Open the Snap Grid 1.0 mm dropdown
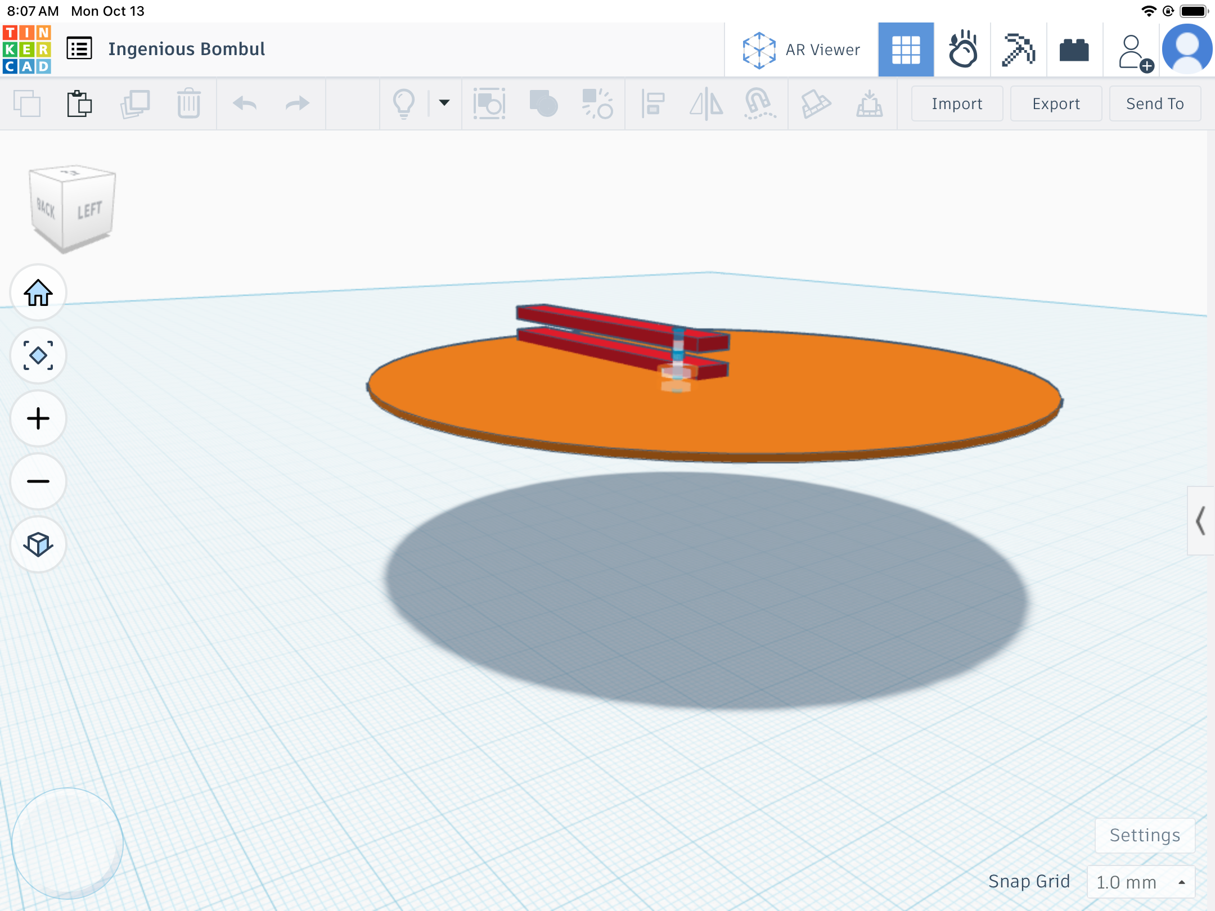 click(x=1140, y=882)
